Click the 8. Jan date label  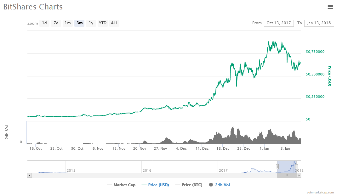(285, 148)
